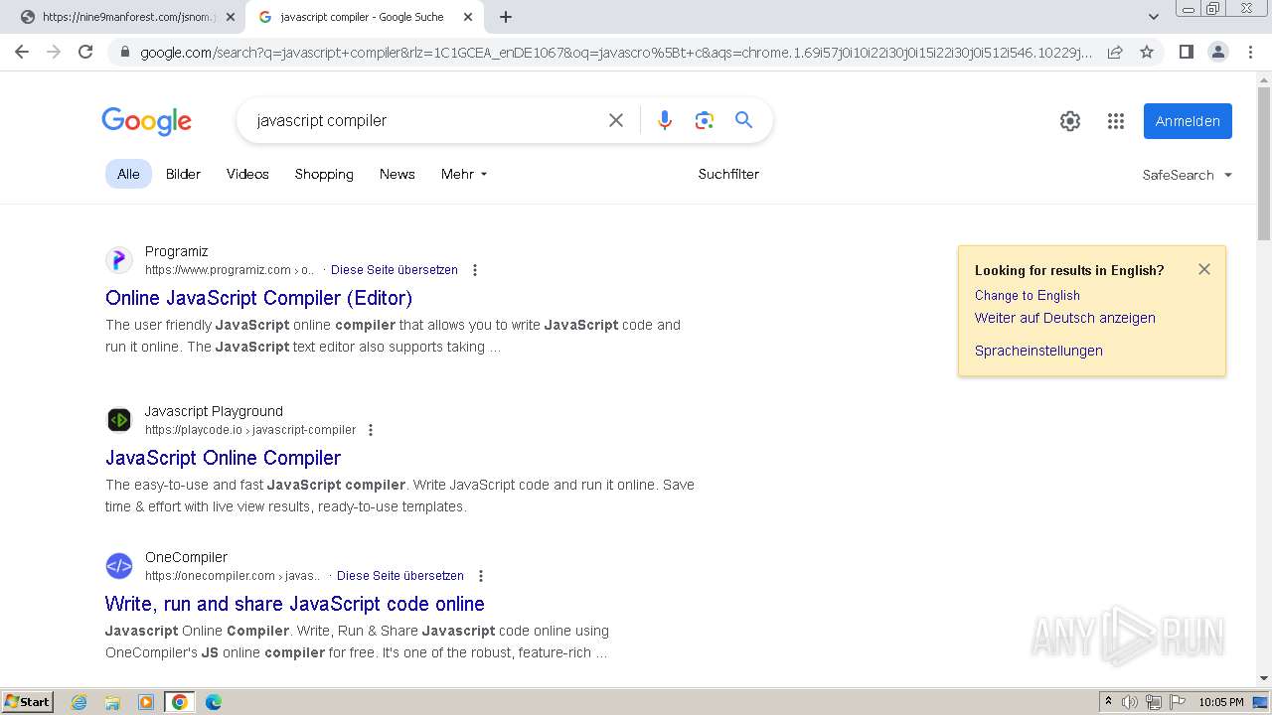1272x715 pixels.
Task: Switch to the nine9manforest browser tab
Action: 123,17
